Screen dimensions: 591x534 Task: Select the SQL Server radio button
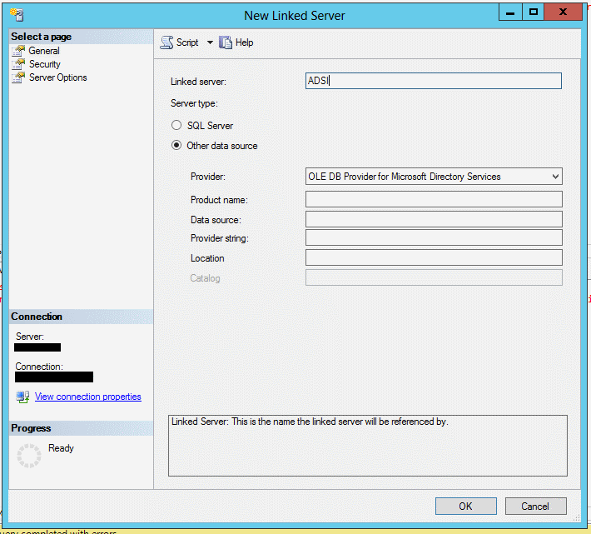click(176, 126)
